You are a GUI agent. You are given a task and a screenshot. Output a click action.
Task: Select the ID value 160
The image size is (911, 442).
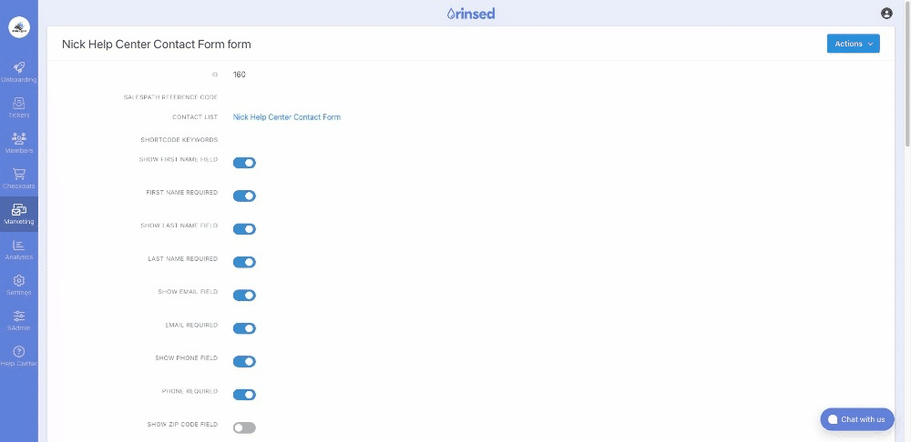click(x=240, y=75)
